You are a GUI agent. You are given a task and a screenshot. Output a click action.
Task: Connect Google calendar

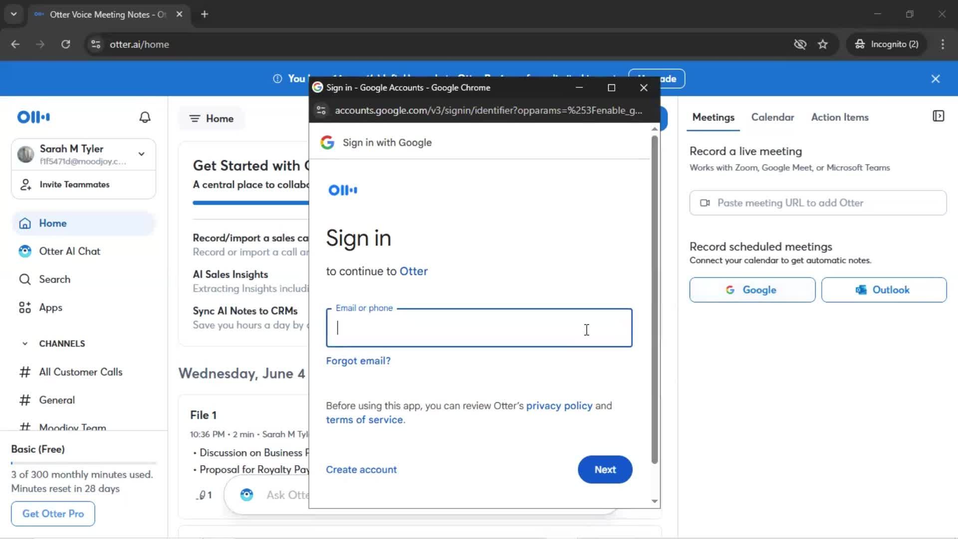click(x=752, y=290)
